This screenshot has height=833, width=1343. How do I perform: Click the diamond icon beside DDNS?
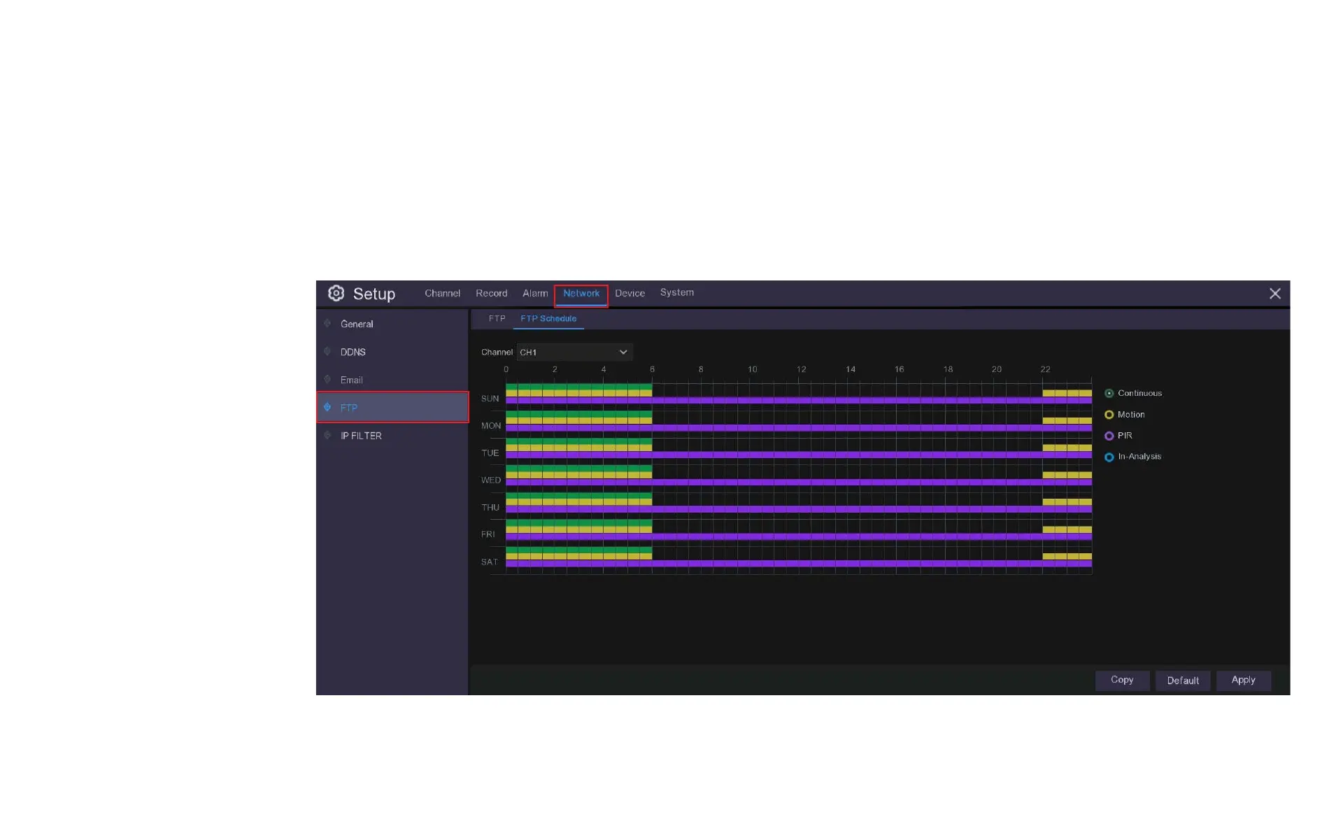click(x=327, y=351)
